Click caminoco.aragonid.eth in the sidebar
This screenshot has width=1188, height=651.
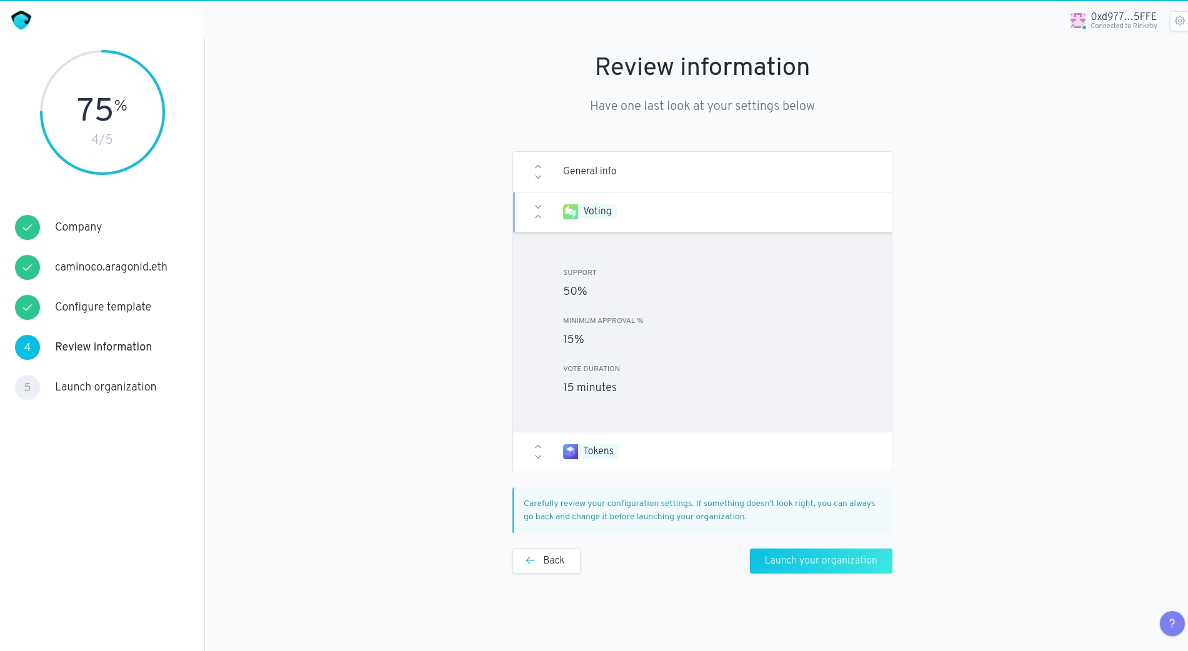point(111,267)
